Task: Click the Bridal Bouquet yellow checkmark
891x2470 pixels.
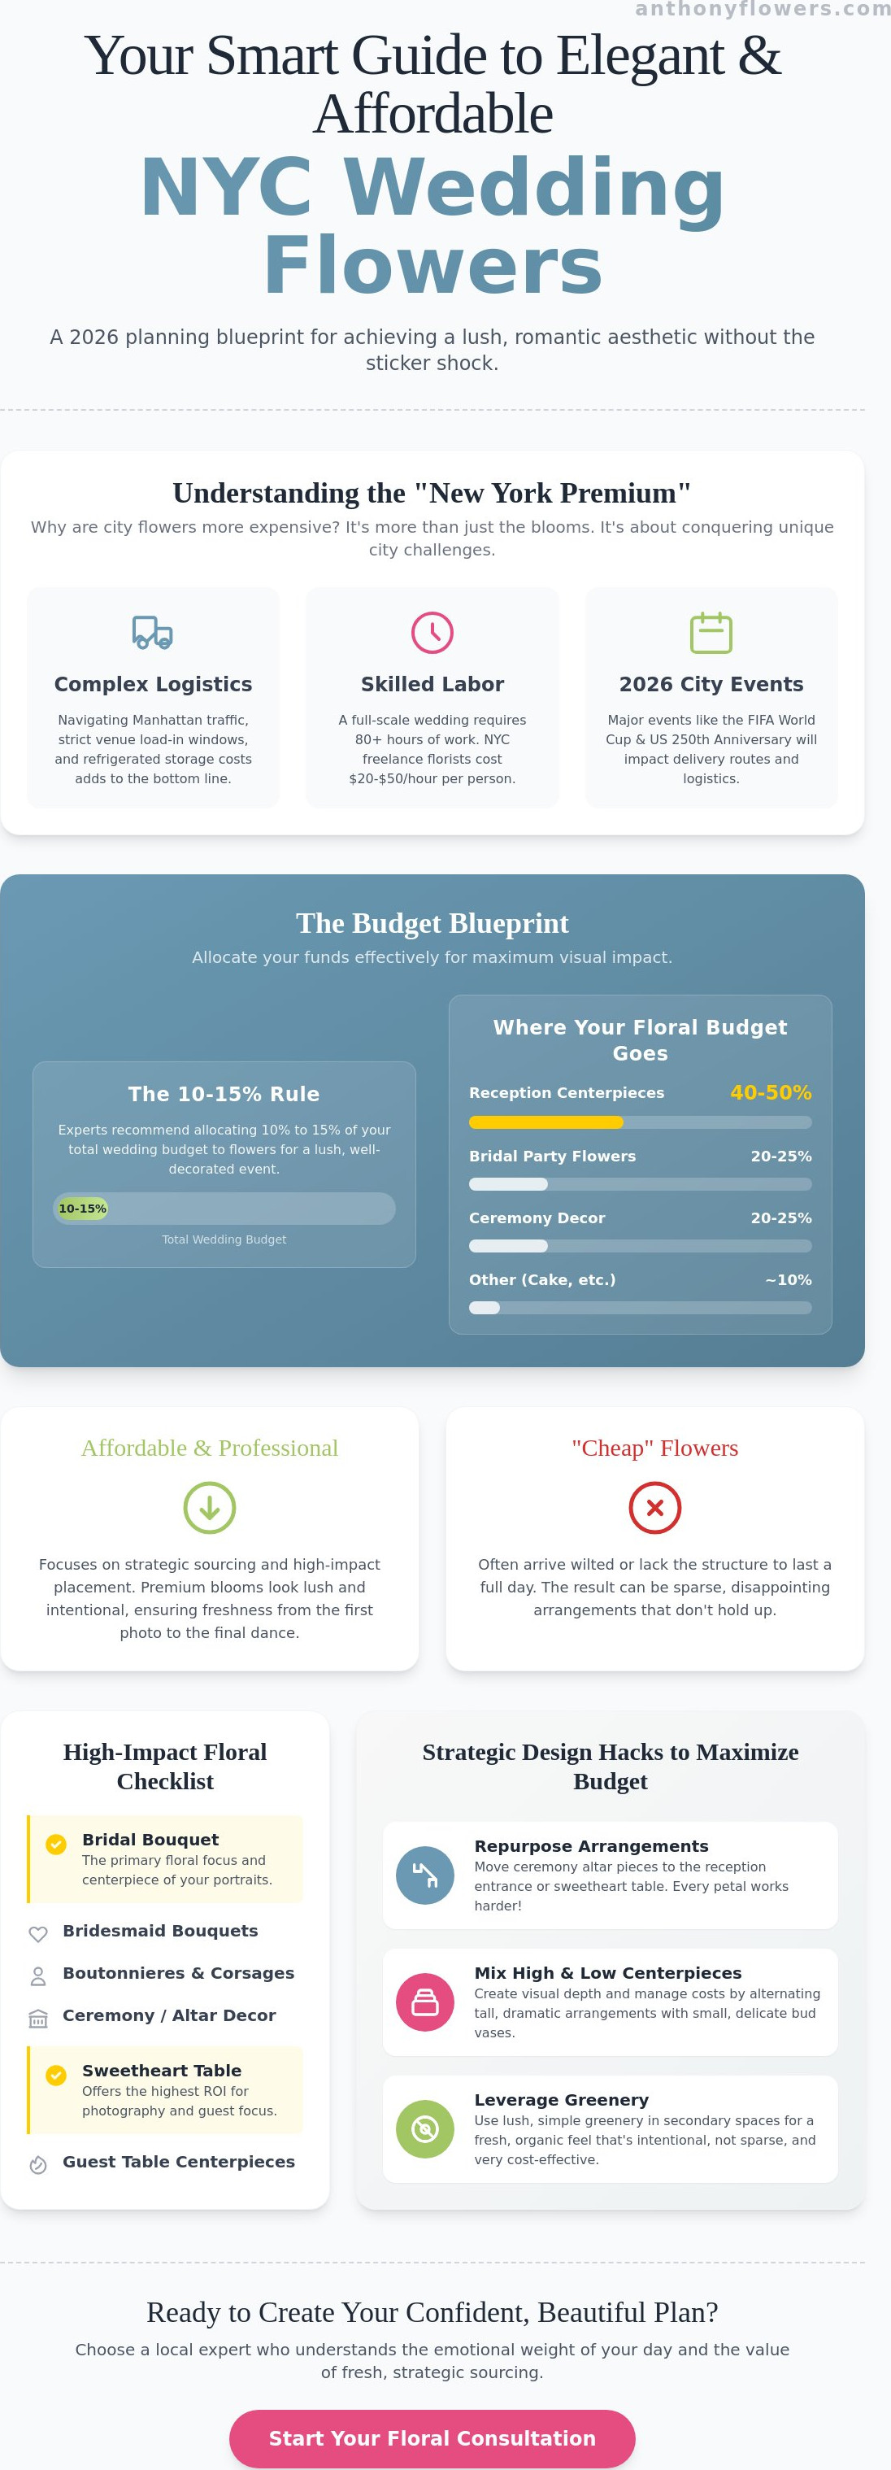Action: [57, 1844]
